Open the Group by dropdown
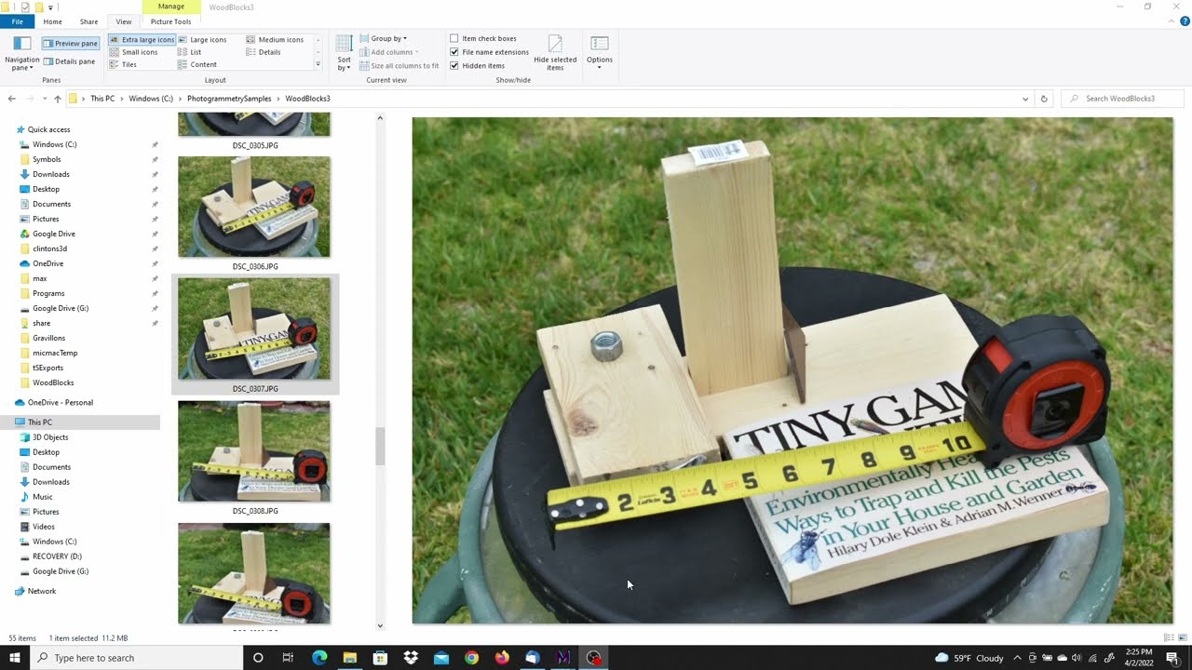 click(384, 38)
